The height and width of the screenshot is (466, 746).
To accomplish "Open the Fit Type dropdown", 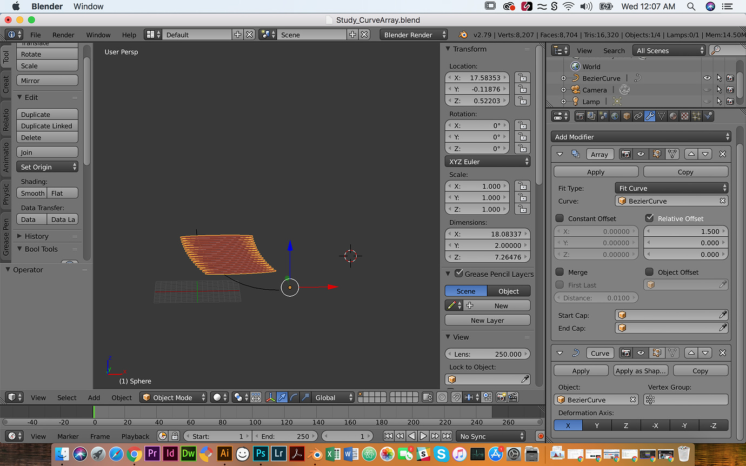I will coord(672,188).
